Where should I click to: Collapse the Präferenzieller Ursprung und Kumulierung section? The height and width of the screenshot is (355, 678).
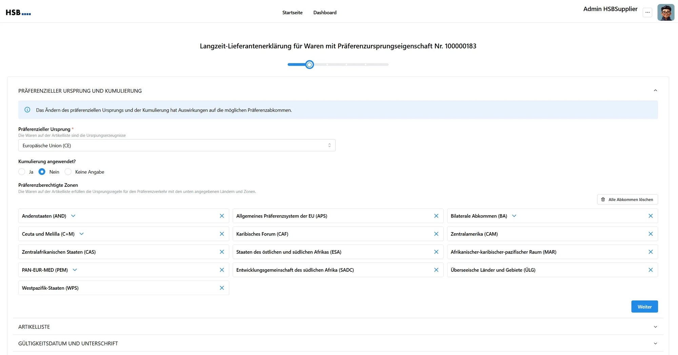(655, 90)
